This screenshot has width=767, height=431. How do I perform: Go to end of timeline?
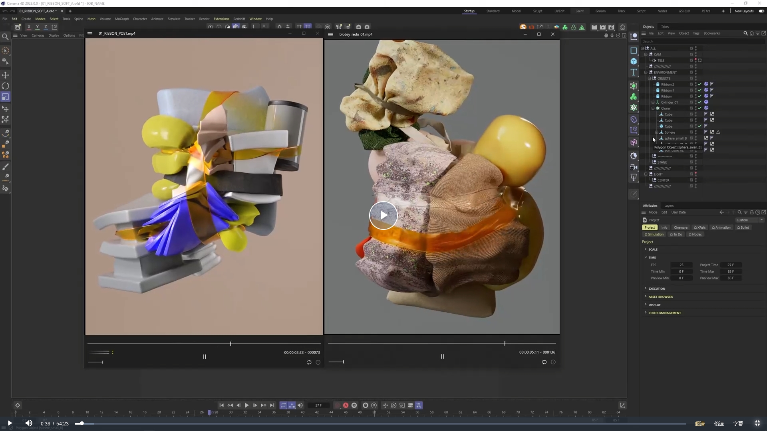click(x=272, y=405)
